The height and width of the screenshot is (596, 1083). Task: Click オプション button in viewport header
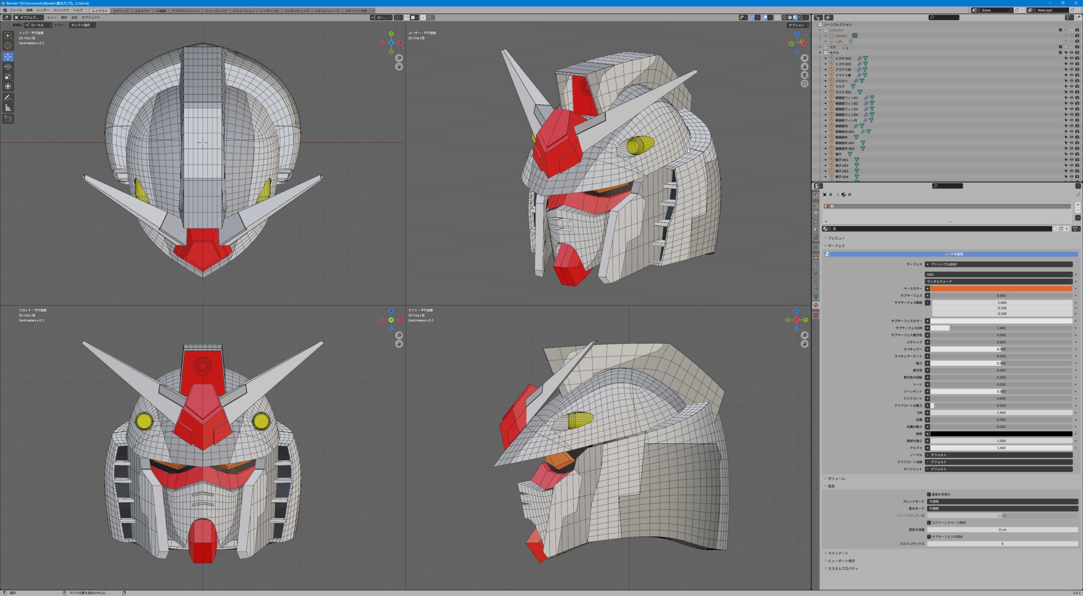click(797, 25)
